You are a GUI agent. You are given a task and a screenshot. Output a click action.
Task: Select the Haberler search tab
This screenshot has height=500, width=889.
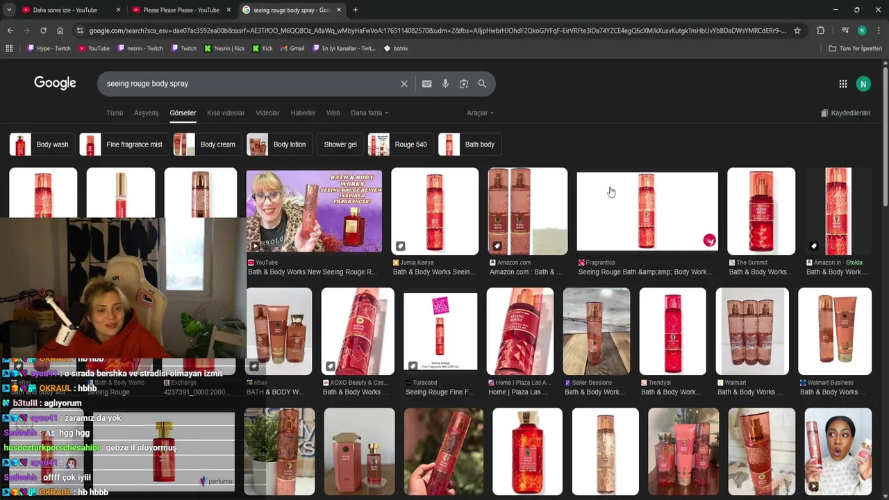pos(303,113)
